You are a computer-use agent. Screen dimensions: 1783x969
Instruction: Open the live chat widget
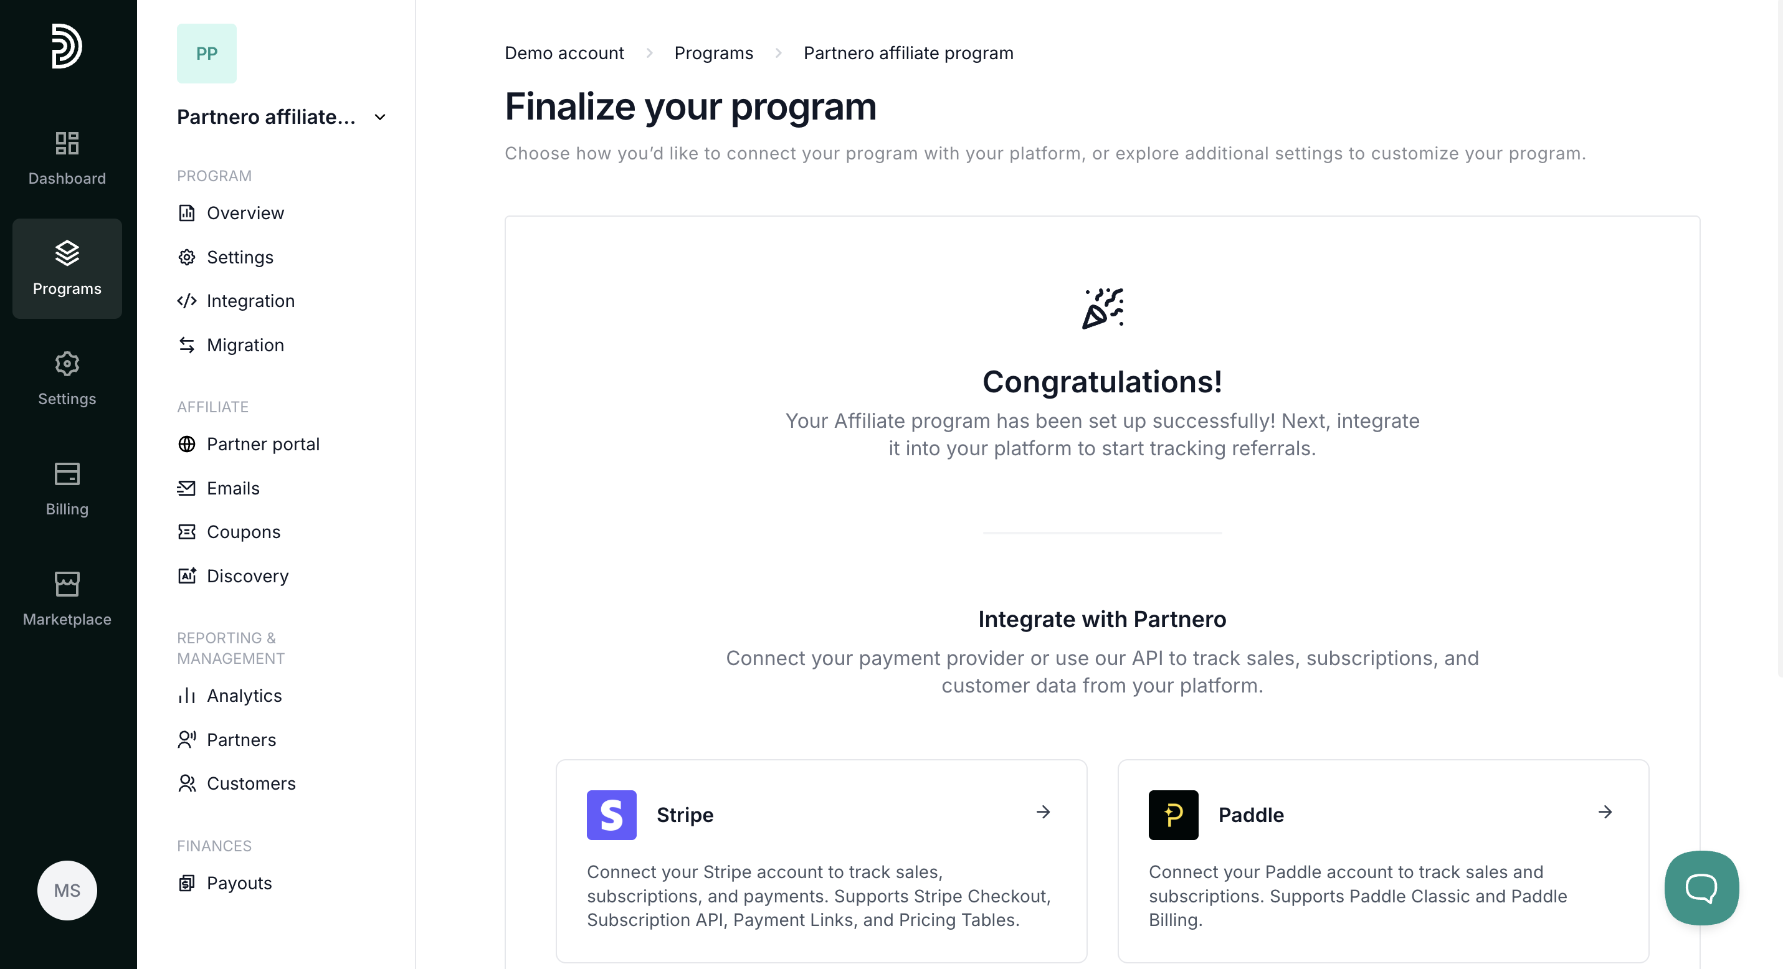(x=1701, y=887)
